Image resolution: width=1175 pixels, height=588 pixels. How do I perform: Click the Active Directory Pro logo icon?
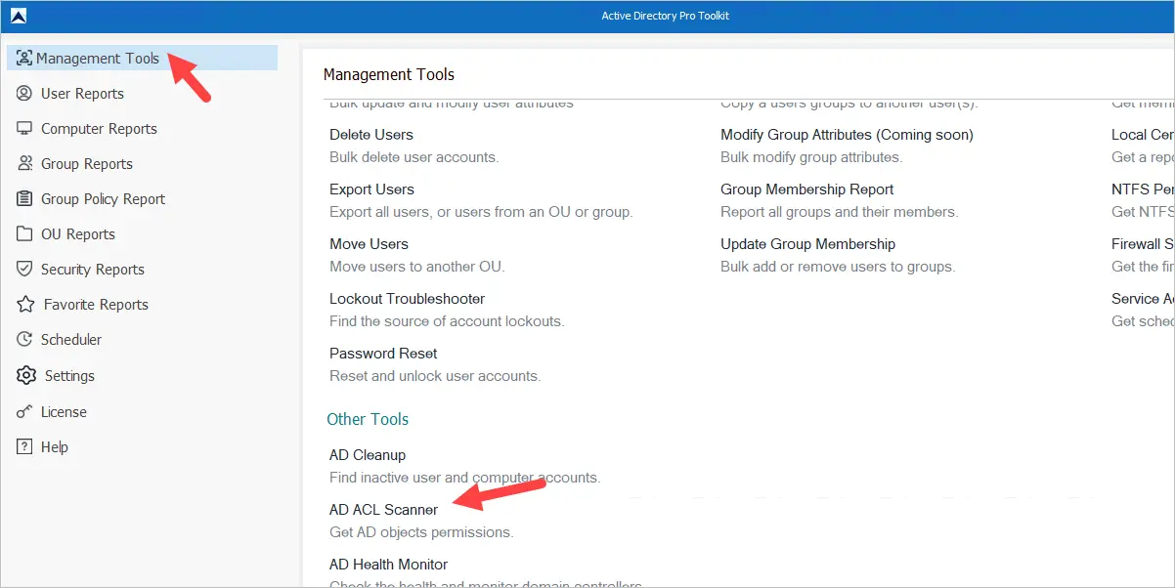click(x=18, y=16)
